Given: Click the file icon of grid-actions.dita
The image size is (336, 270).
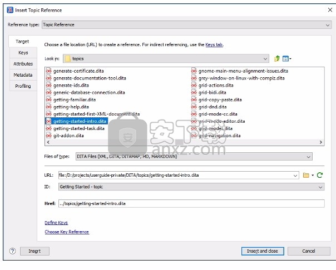Looking at the screenshot, I should pos(194,85).
